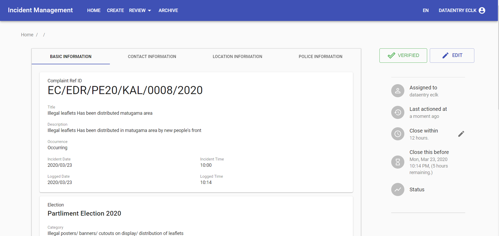This screenshot has height=236, width=499.
Task: Click the Verified check mark icon
Action: (391, 55)
